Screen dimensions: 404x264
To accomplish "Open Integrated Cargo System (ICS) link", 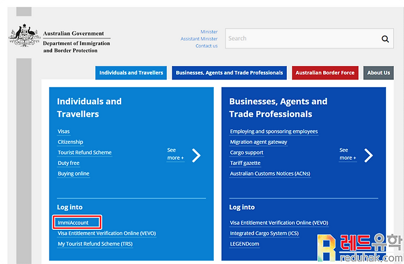I will tap(264, 233).
